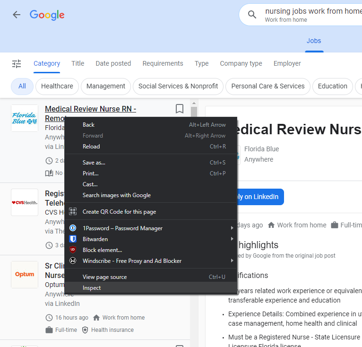This screenshot has height=347, width=362.
Task: Choose Inspect from the context menu
Action: pos(151,288)
